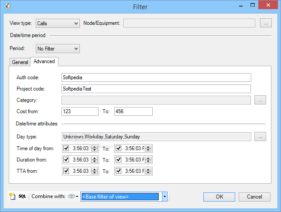The width and height of the screenshot is (281, 212).
Task: Click the OK button
Action: pyautogui.click(x=219, y=197)
